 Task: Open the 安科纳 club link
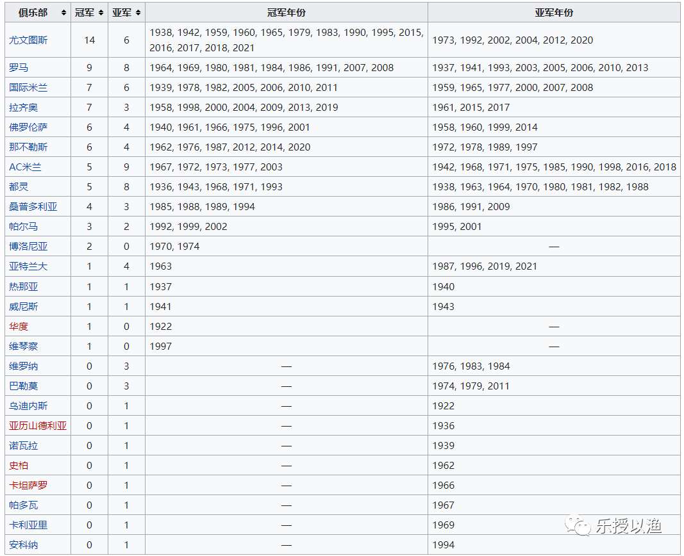click(24, 545)
